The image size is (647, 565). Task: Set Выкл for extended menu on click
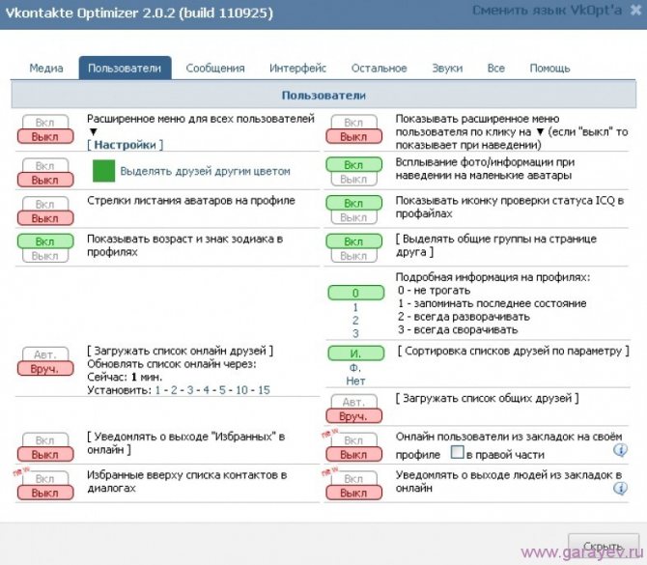353,136
